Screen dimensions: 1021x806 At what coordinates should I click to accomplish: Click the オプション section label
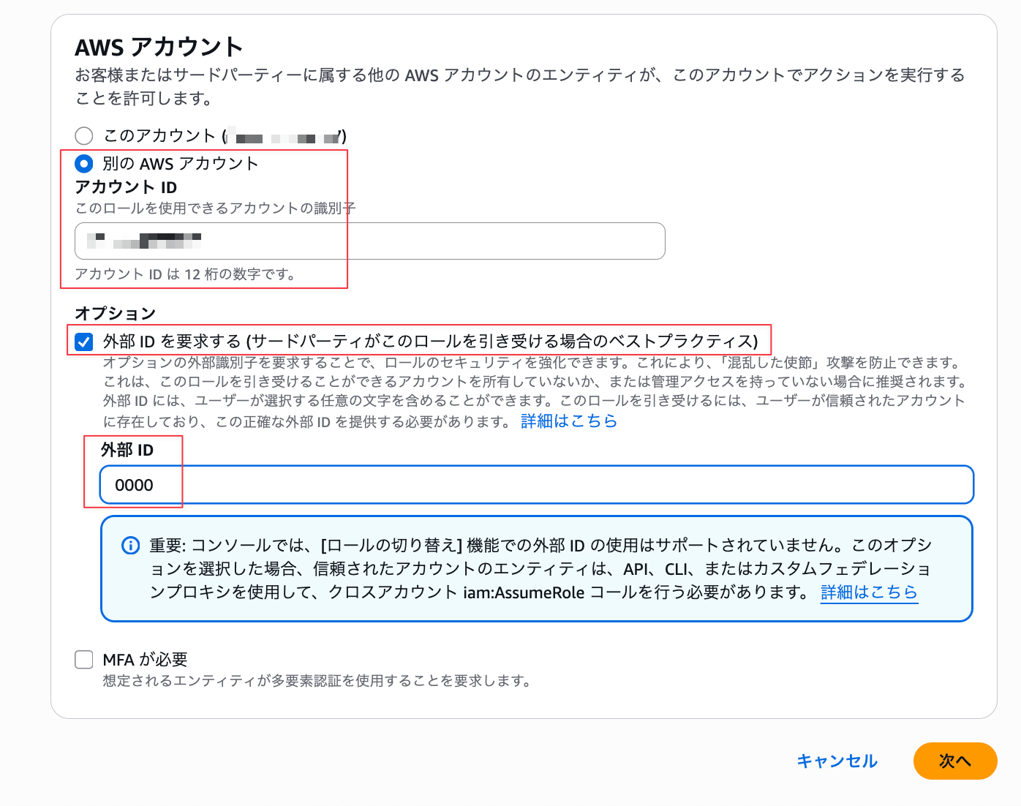(x=116, y=314)
